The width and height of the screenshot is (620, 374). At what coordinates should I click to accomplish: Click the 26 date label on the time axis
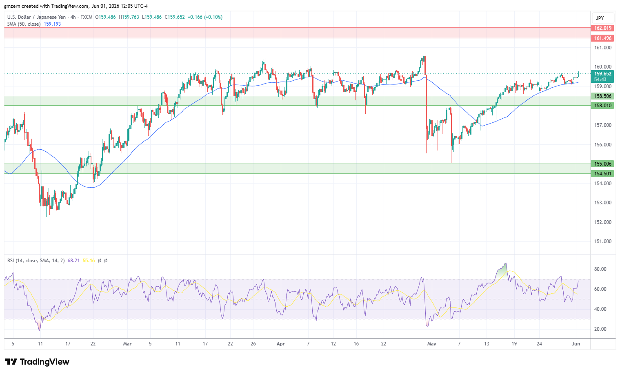coord(253,344)
